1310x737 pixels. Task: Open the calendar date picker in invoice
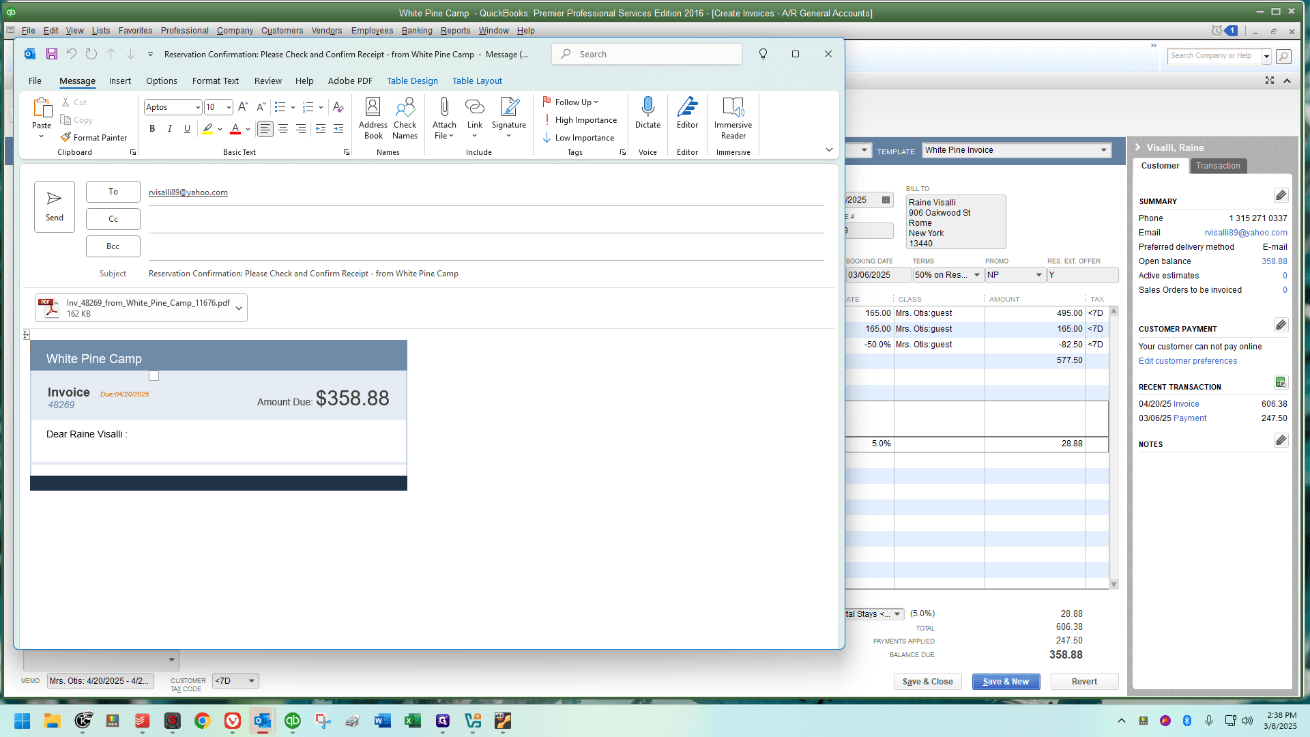[x=886, y=200]
